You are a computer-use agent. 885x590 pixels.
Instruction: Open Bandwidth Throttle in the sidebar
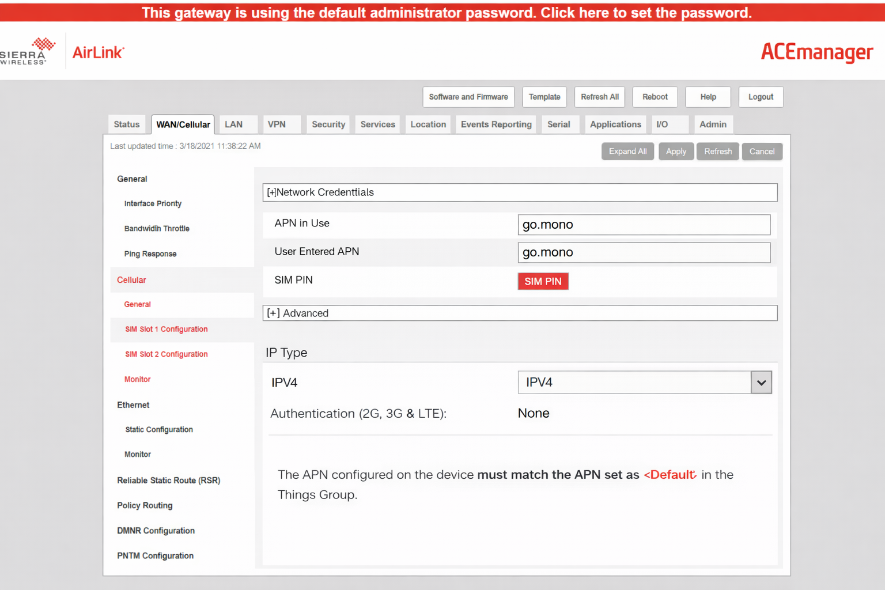pyautogui.click(x=157, y=229)
